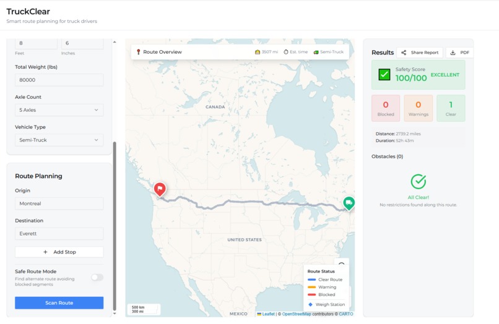The image size is (499, 324).
Task: Click the green Safety Score checkmark icon
Action: tap(384, 74)
